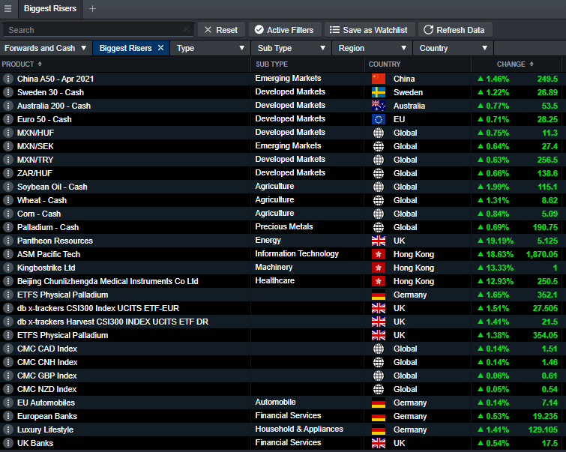This screenshot has width=566, height=452.
Task: Sort by the CHANGE column header
Action: click(515, 64)
